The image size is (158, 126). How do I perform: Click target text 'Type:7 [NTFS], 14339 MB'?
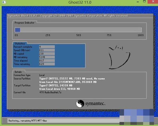tap(56, 85)
